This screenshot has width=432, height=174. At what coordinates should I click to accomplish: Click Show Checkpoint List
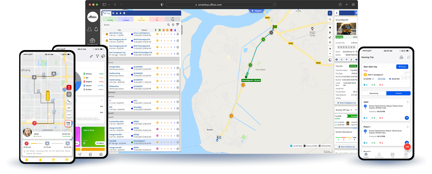tap(346, 103)
